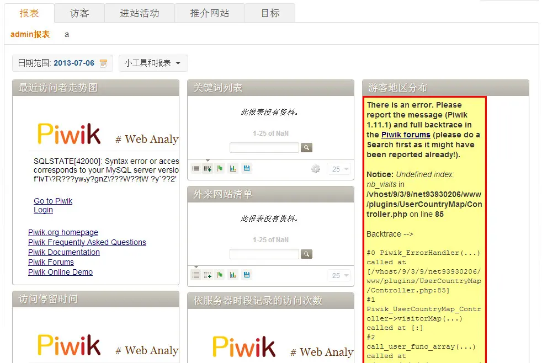Open the Piwik Online Demo link
Screen dimensions: 542x363
[x=60, y=272]
